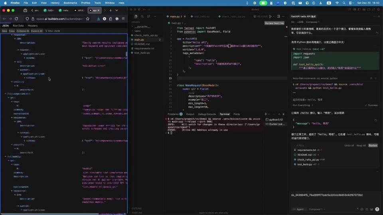Open the Agent mode dropdown
The height and width of the screenshot is (215, 383).
click(300, 209)
